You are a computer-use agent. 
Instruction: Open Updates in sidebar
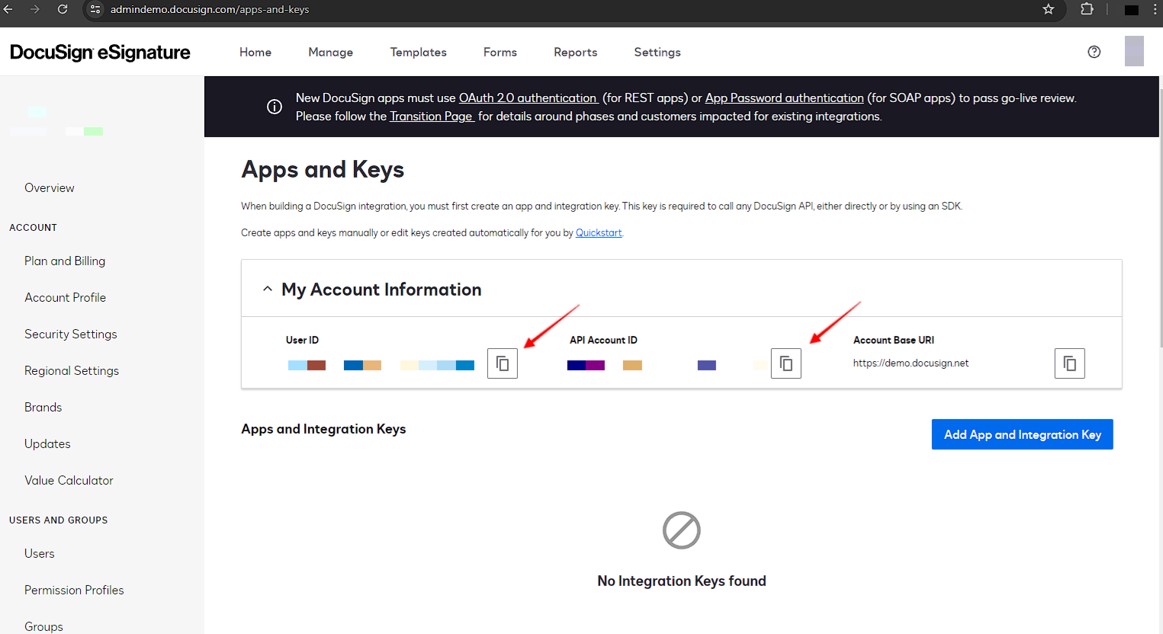47,443
